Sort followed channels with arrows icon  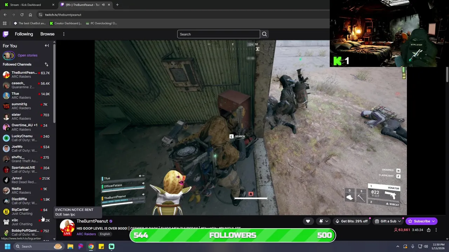(x=46, y=64)
